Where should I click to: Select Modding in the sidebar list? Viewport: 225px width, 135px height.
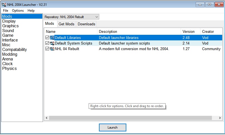click(x=22, y=54)
